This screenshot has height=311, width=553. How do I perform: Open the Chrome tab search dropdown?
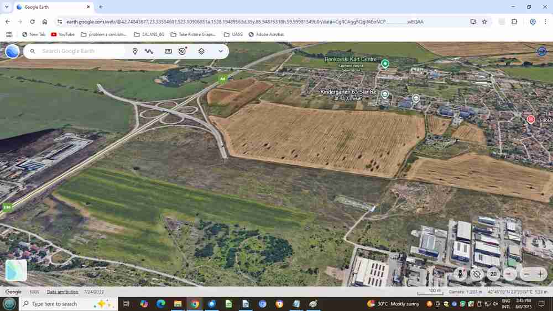coord(7,7)
